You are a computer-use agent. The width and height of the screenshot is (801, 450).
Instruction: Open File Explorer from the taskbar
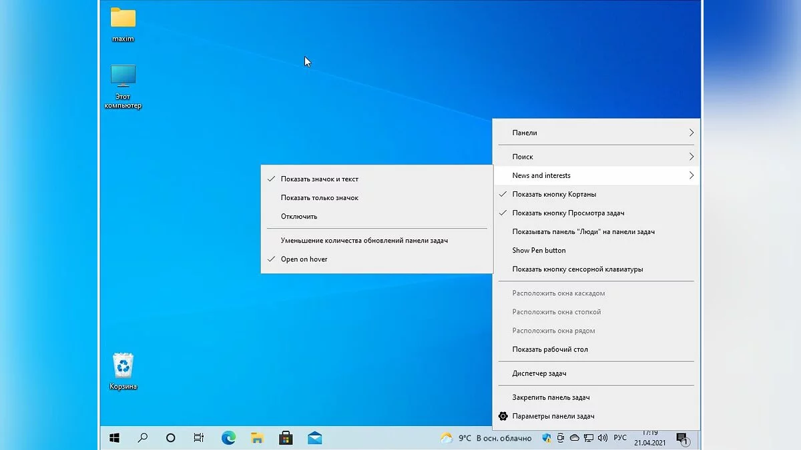pyautogui.click(x=257, y=438)
